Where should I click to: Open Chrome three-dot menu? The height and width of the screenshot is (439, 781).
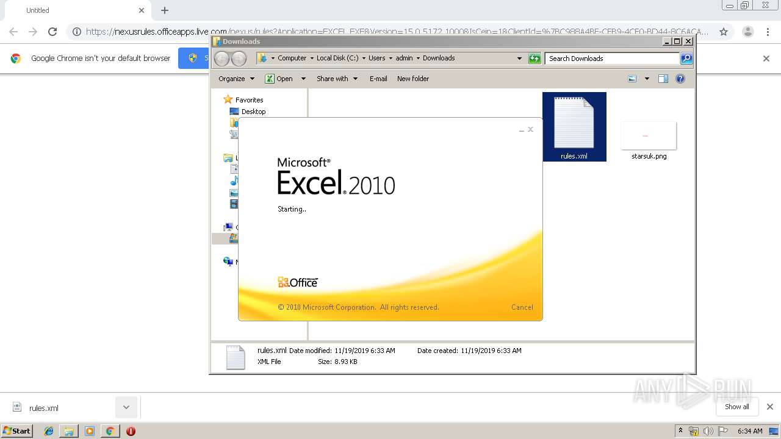coord(768,32)
